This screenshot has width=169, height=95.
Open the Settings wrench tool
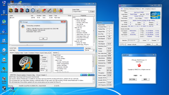pyautogui.click(x=49, y=11)
